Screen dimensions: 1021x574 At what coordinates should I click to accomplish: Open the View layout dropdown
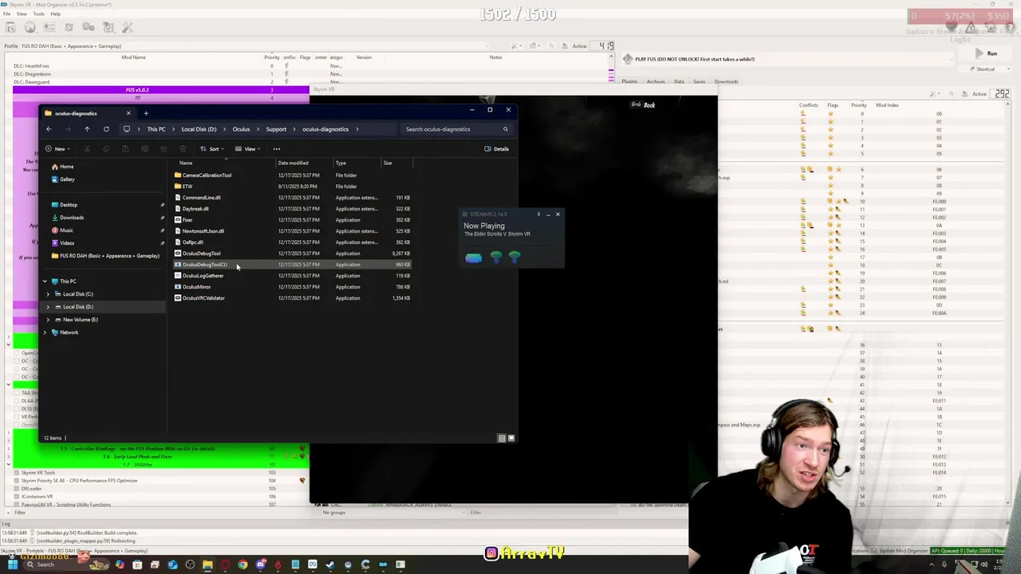pyautogui.click(x=247, y=149)
